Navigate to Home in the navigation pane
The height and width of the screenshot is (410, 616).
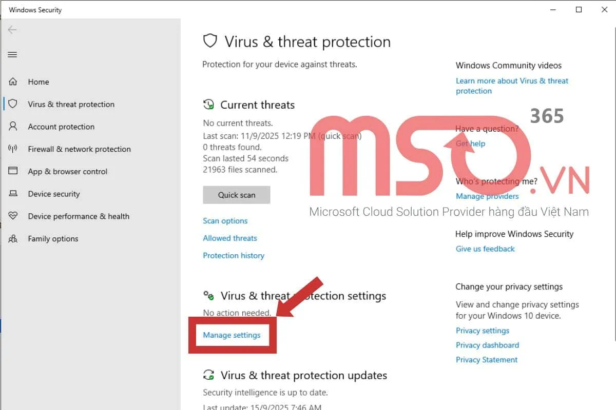pos(38,81)
